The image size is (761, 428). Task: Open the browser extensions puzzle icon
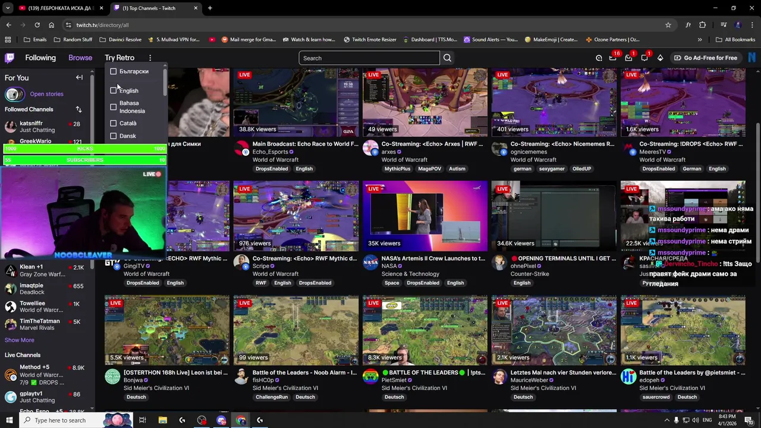703,25
